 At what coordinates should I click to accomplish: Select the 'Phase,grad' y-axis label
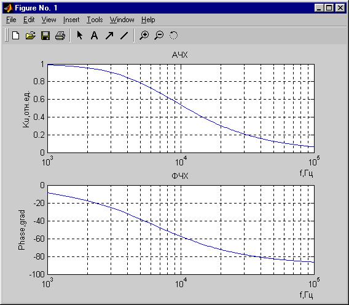tap(22, 230)
